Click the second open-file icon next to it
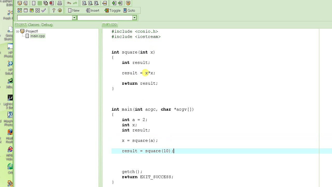Image resolution: width=332 pixels, height=187 pixels. tap(25, 3)
